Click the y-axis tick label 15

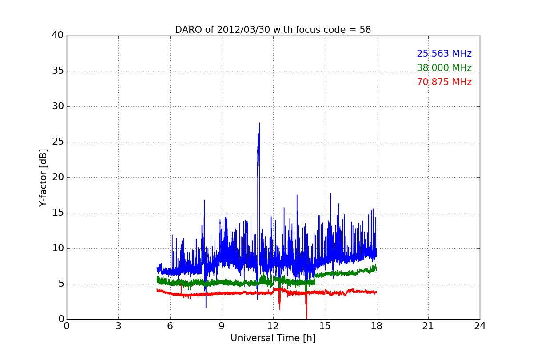[58, 213]
